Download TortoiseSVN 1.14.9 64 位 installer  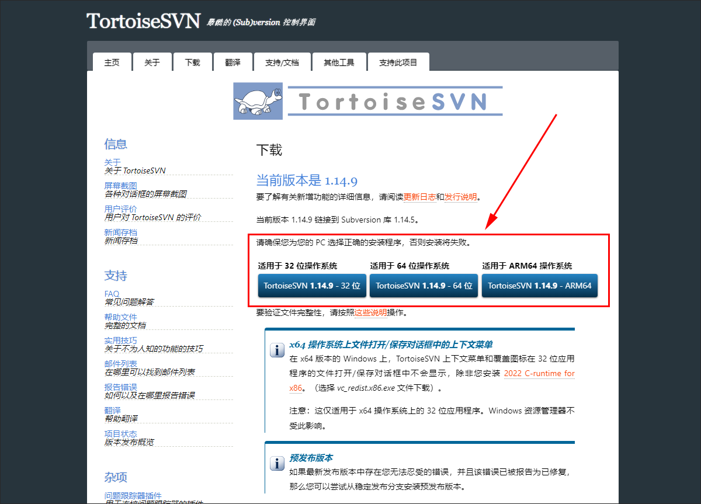pyautogui.click(x=424, y=286)
